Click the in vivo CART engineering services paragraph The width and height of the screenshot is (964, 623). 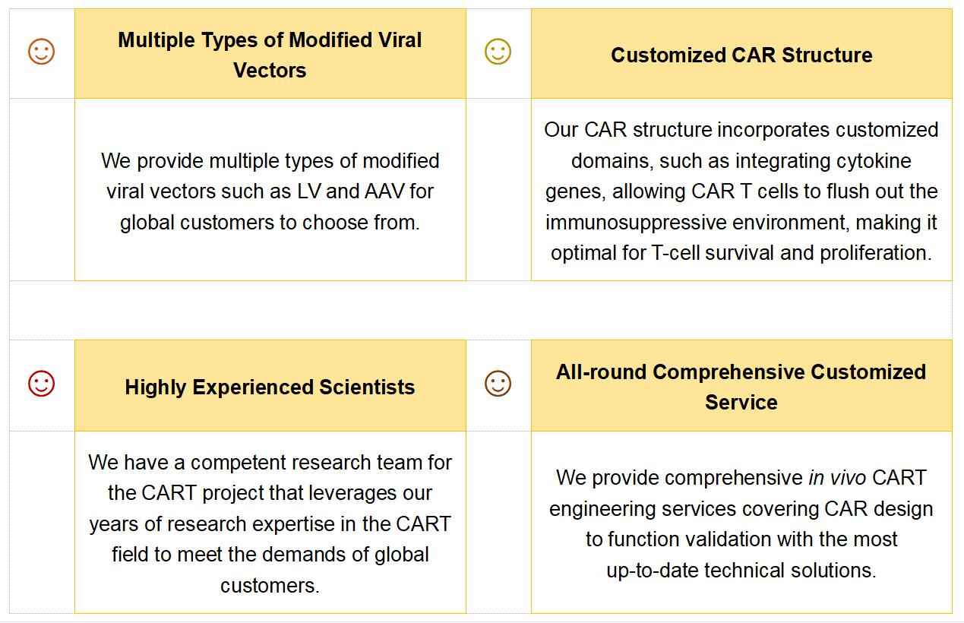point(741,523)
